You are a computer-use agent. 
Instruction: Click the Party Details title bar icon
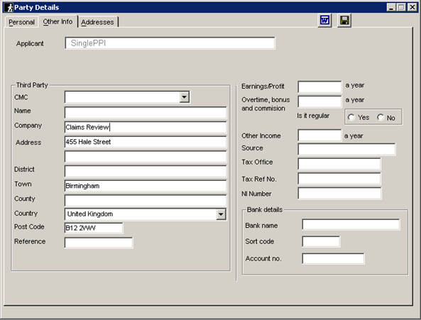coord(9,7)
